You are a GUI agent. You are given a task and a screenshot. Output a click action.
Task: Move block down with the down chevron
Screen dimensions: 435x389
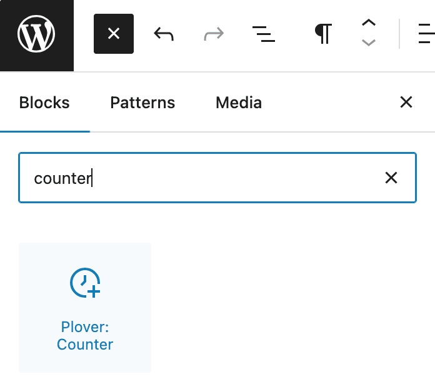369,43
